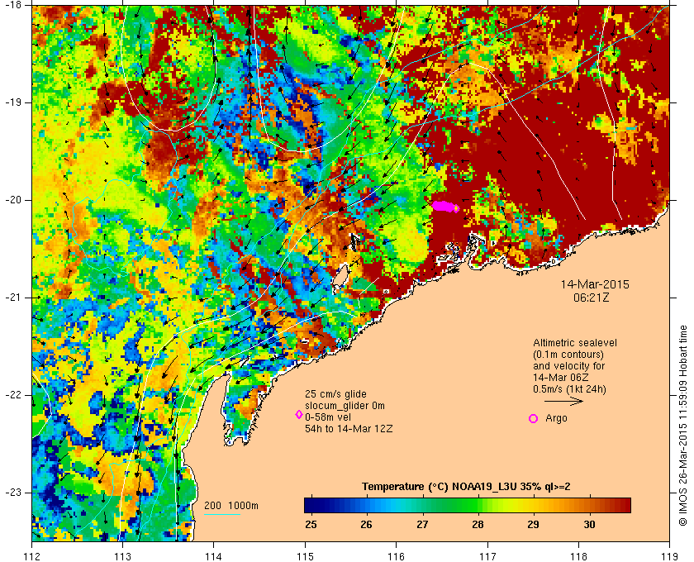This screenshot has height=562, width=694.
Task: Click the text 'and velocity for'
Action: tap(568, 366)
